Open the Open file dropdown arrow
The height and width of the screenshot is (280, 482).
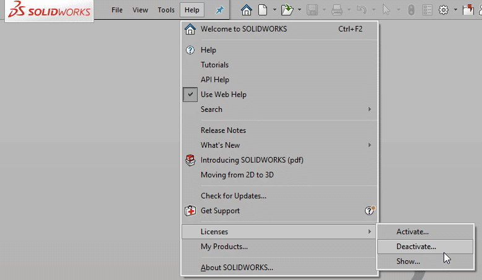299,10
